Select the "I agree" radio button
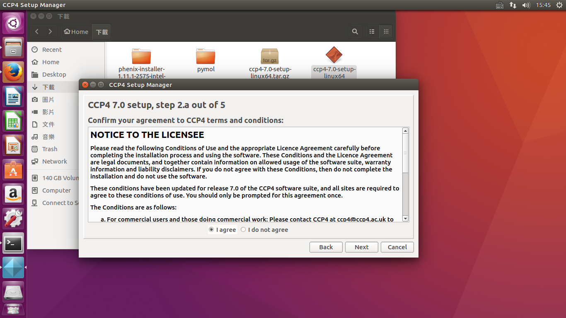The height and width of the screenshot is (318, 566). click(212, 230)
